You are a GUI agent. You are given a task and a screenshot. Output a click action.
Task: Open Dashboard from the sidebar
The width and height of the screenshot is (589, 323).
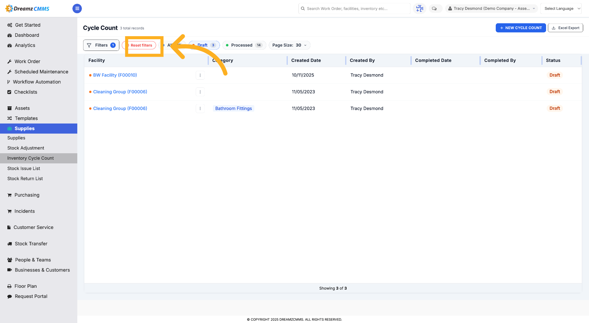tap(27, 35)
